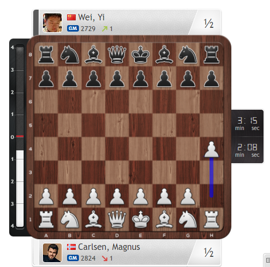Select the black queen on d8
The image size is (270, 267).
coord(117,55)
